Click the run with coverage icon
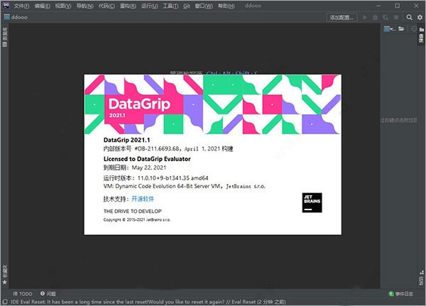Image resolution: width=426 pixels, height=306 pixels. pos(386,17)
